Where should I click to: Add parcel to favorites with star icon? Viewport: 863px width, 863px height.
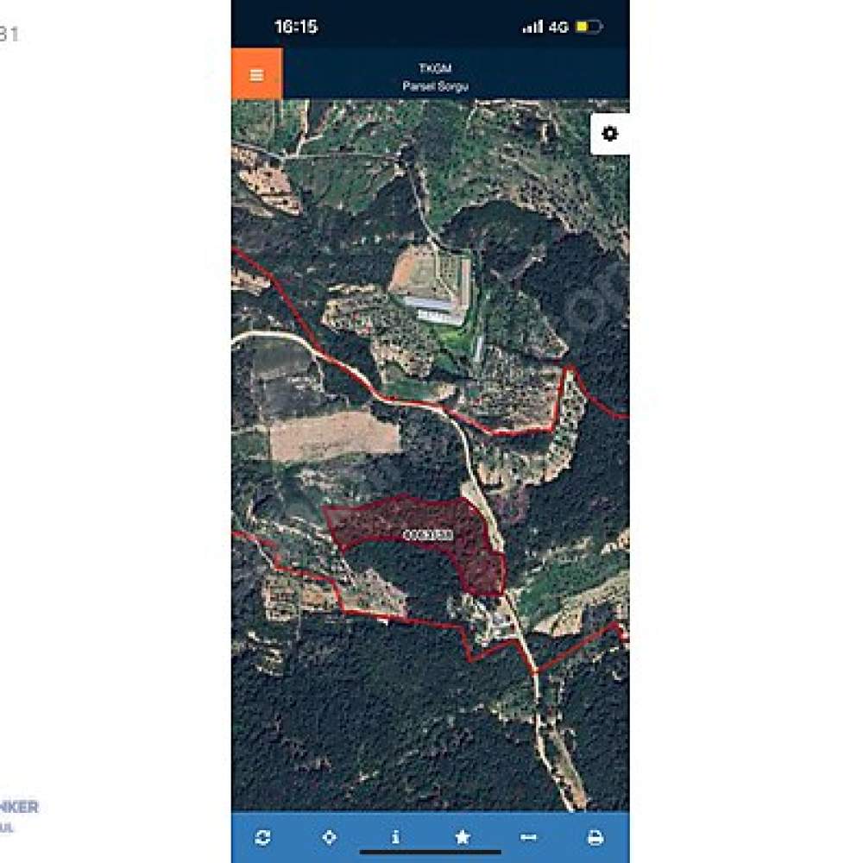[463, 837]
